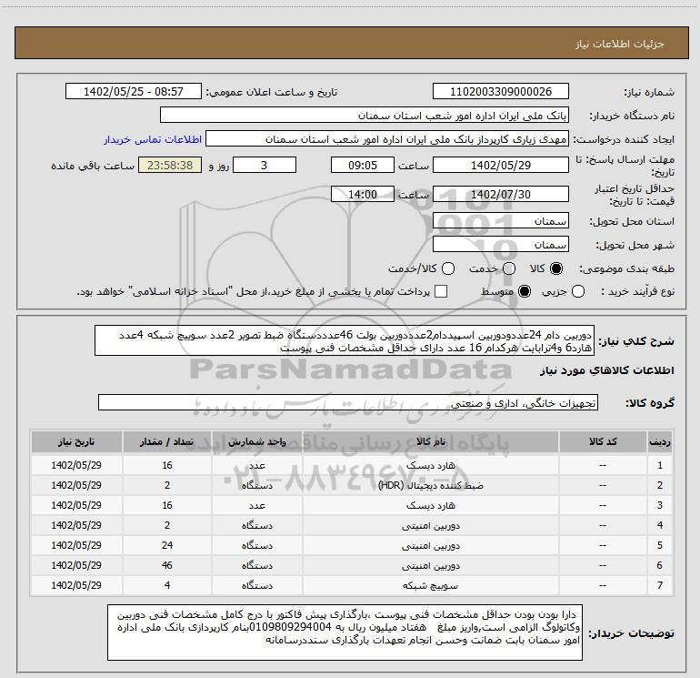Image resolution: width=700 pixels, height=678 pixels.
Task: Click the تعداد / مقدار column header
Action: pyautogui.click(x=167, y=442)
